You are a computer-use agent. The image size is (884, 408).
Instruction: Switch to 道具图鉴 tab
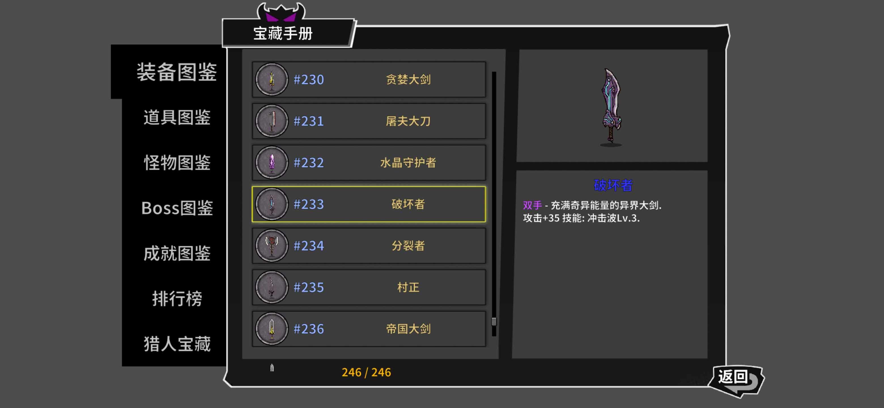[x=177, y=117]
